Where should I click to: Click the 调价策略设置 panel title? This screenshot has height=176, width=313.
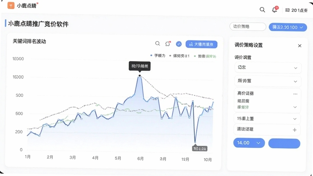click(248, 45)
